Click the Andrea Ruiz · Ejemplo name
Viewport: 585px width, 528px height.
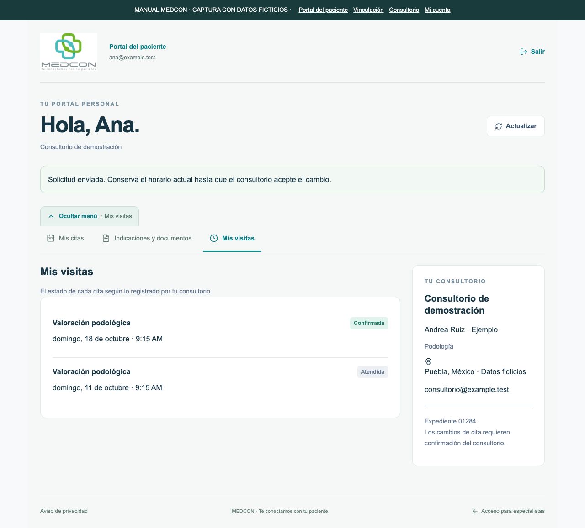point(461,330)
